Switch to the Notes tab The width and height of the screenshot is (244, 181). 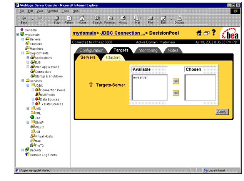pyautogui.click(x=173, y=50)
